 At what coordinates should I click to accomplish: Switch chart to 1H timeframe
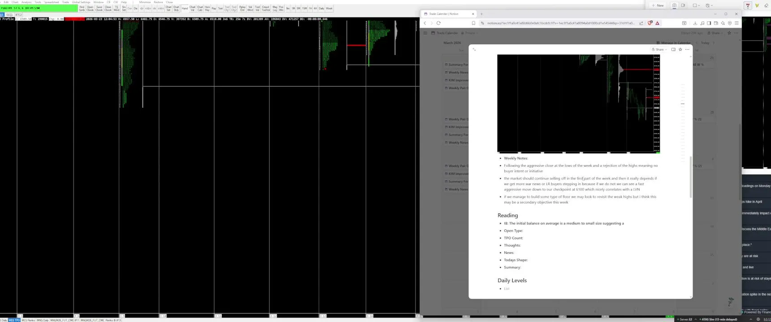(310, 8)
